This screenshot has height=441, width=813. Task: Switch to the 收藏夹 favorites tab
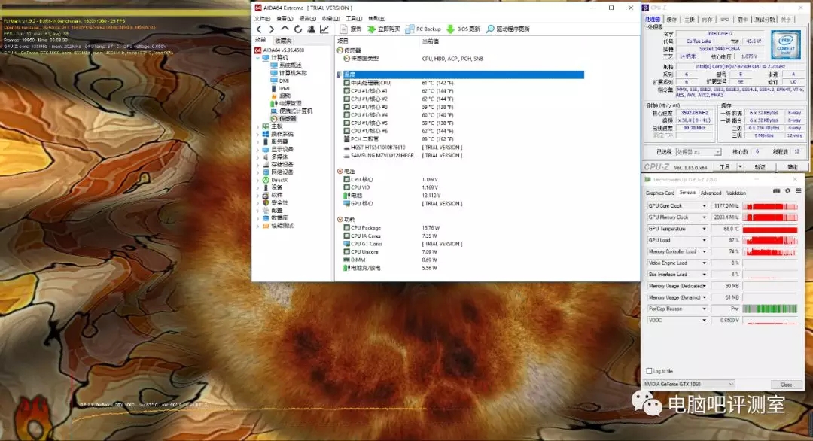[283, 41]
